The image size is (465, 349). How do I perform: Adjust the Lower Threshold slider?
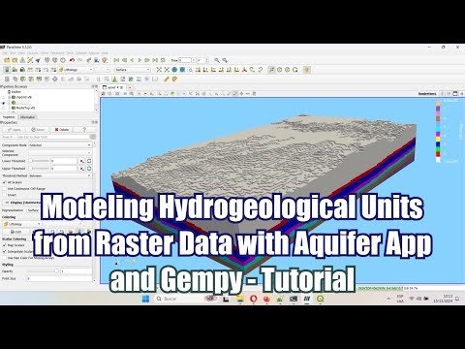pos(39,161)
